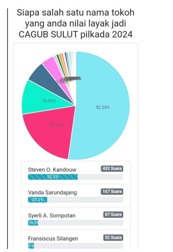Click the poll title about CAGUB SULUT
The image size is (173, 252).
pos(75,24)
